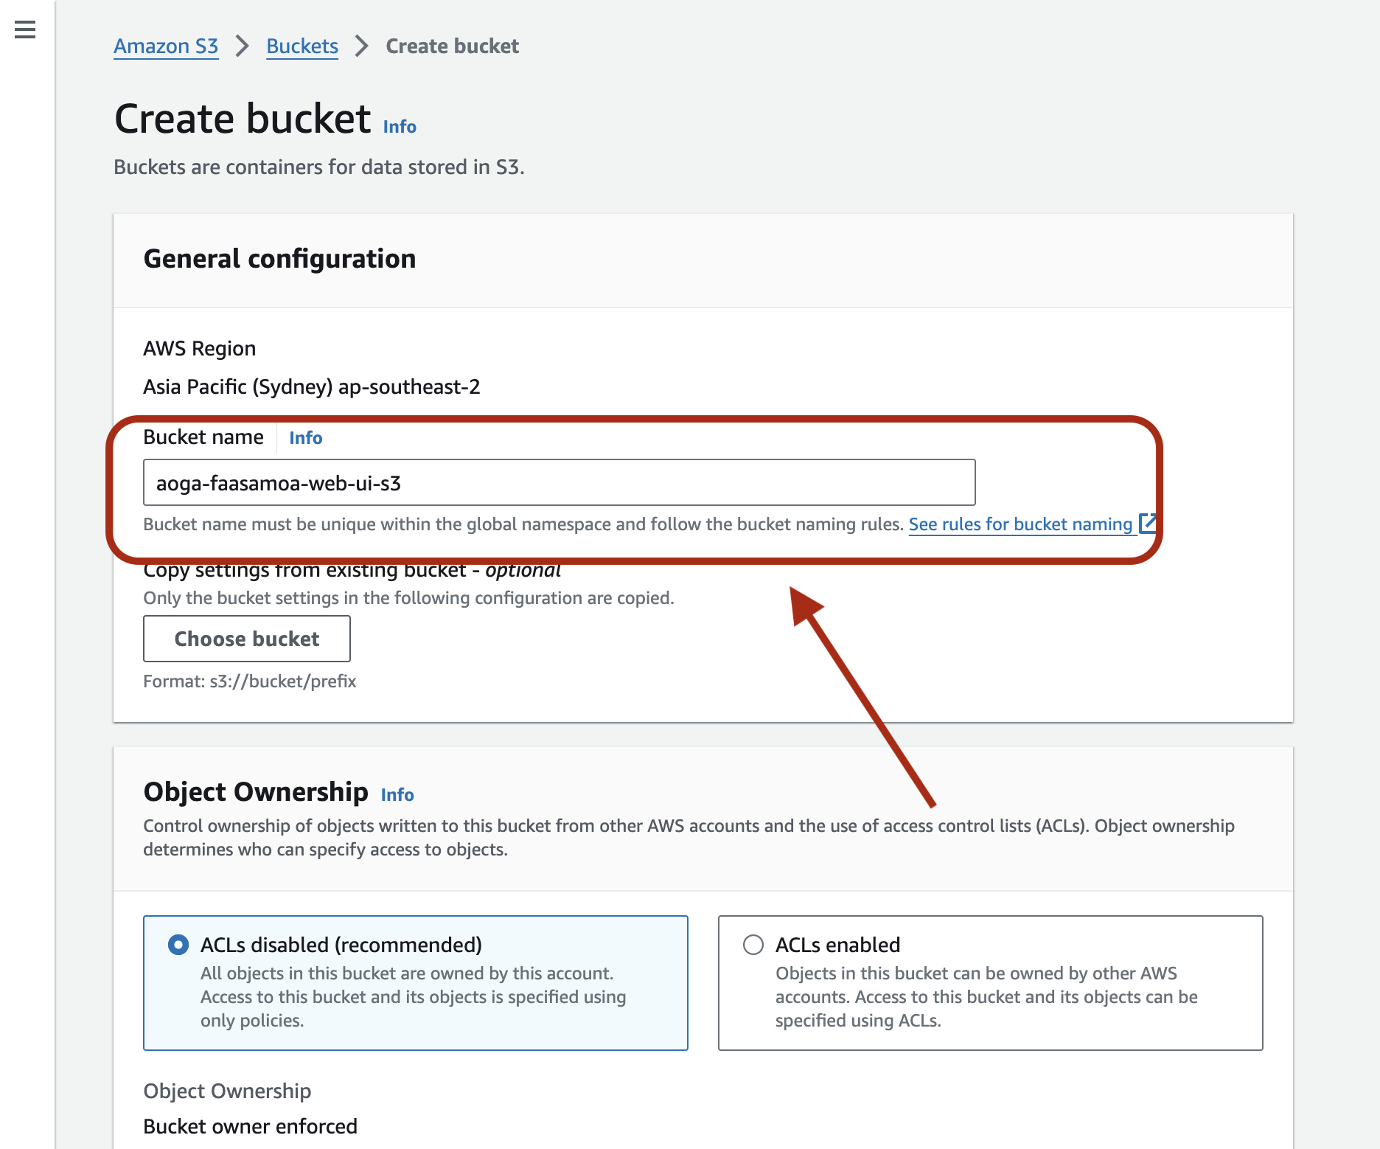This screenshot has height=1149, width=1380.
Task: Click the Asia Pacific (Sydney) region text
Action: click(311, 386)
